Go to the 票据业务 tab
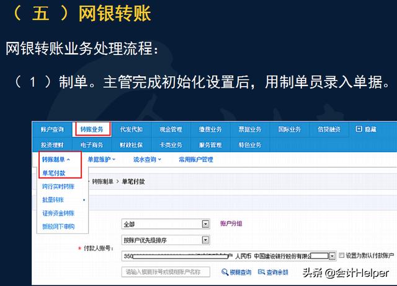Screen dimensions: 397x286 click(249, 129)
